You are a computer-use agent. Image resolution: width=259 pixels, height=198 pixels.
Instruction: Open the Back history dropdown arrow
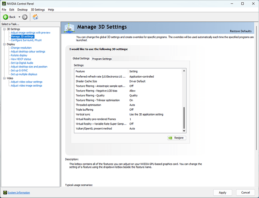coord(19,17)
